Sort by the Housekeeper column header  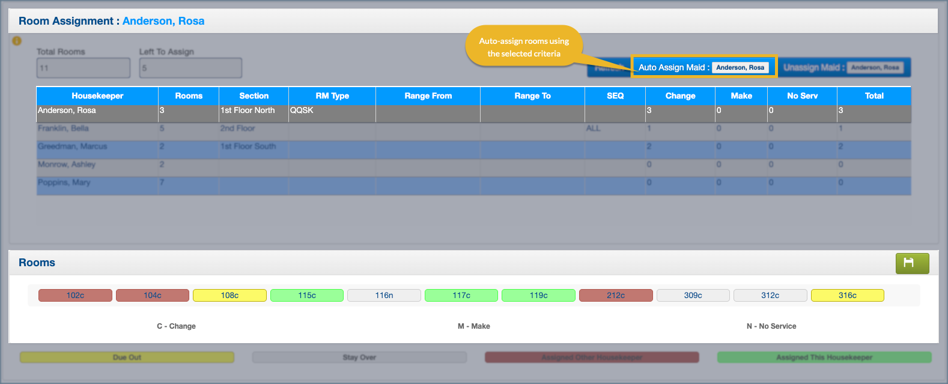pyautogui.click(x=97, y=96)
